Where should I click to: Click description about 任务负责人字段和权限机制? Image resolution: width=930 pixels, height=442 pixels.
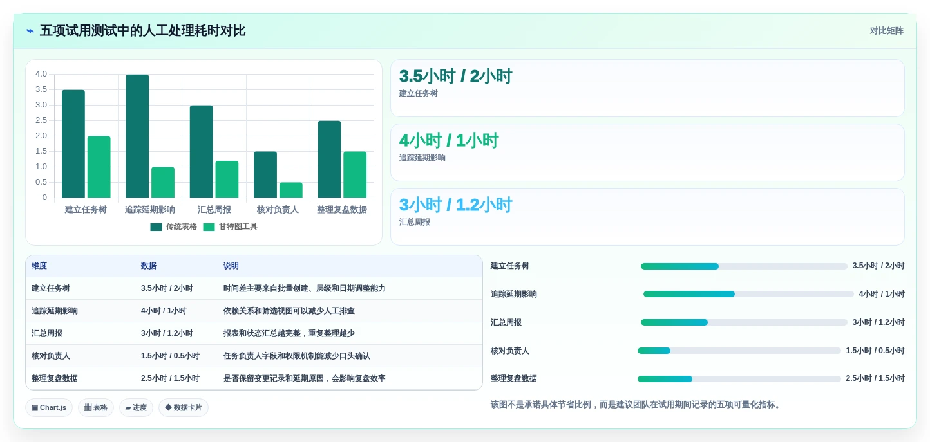click(x=297, y=356)
